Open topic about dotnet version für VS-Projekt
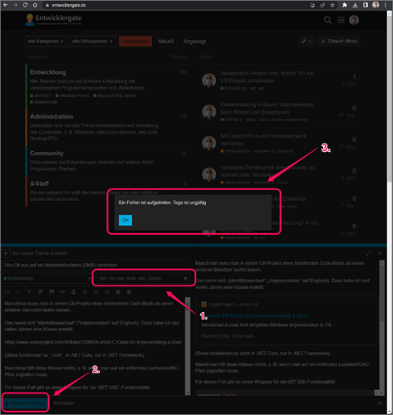Viewport: 393px width, 415px height. (267, 77)
